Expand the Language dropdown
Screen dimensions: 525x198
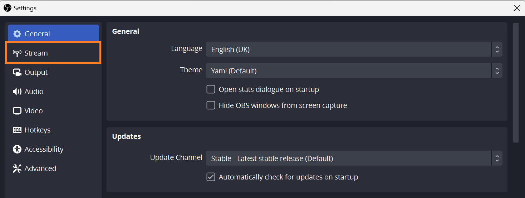354,49
